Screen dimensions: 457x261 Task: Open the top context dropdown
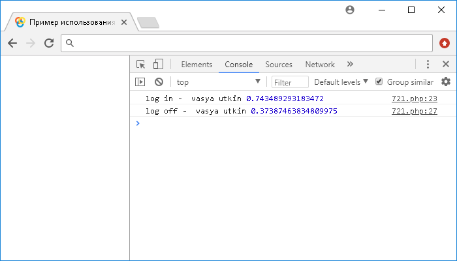click(218, 82)
